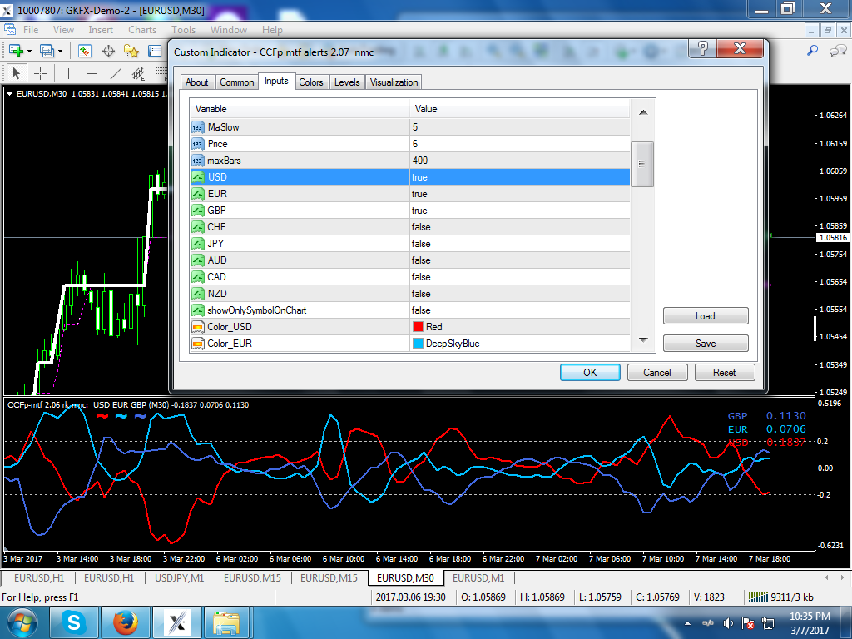Select the maxBars value 400
The width and height of the screenshot is (852, 639).
click(x=519, y=161)
